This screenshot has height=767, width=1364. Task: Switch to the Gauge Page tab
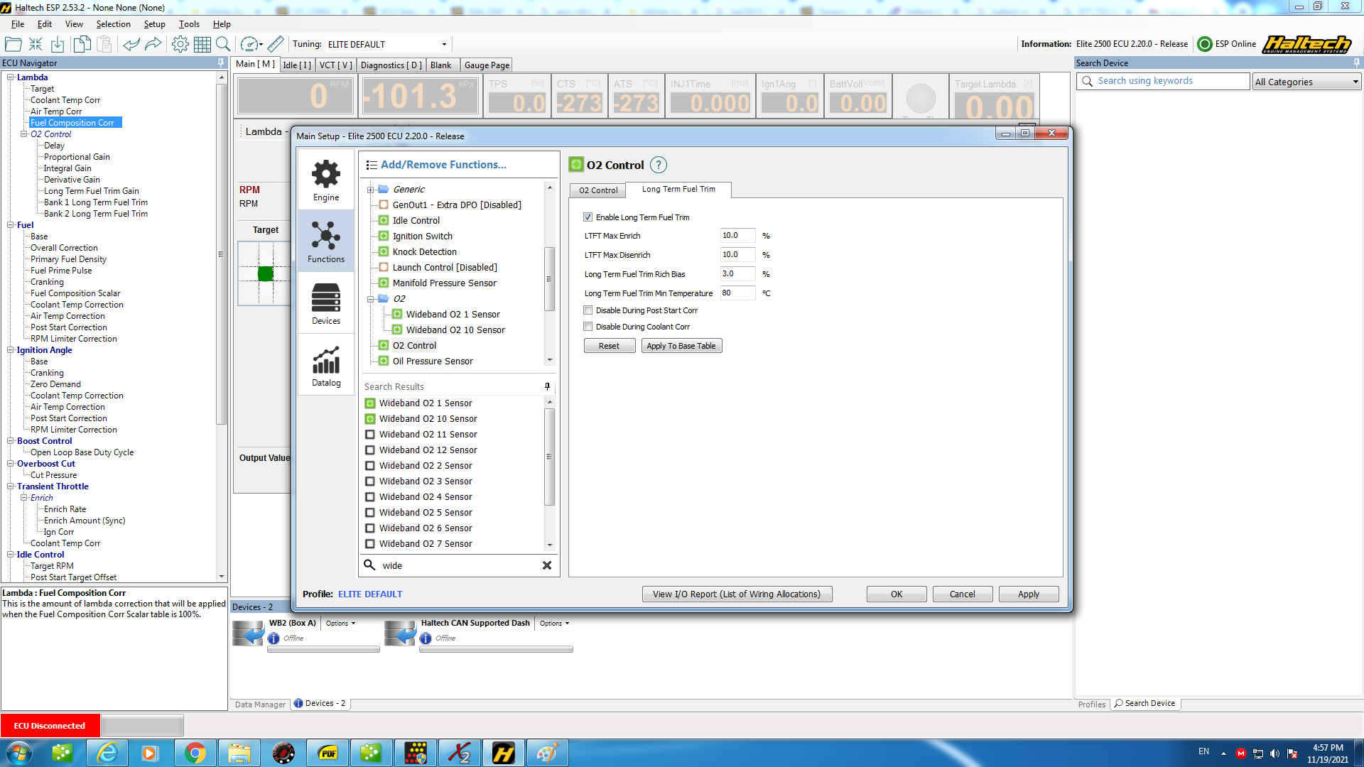click(487, 65)
